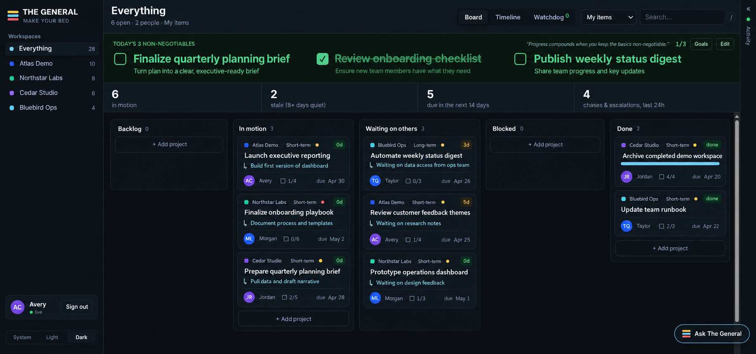Select the Dark theme option

(x=81, y=337)
